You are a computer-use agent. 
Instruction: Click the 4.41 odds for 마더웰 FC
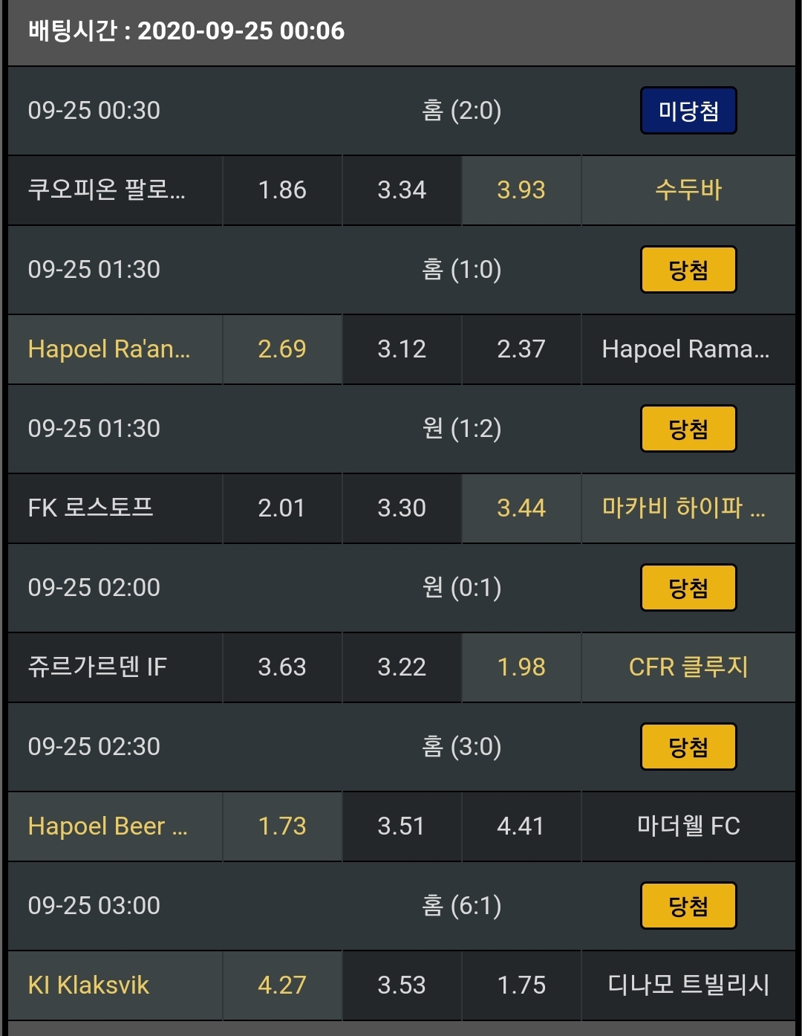coord(521,826)
